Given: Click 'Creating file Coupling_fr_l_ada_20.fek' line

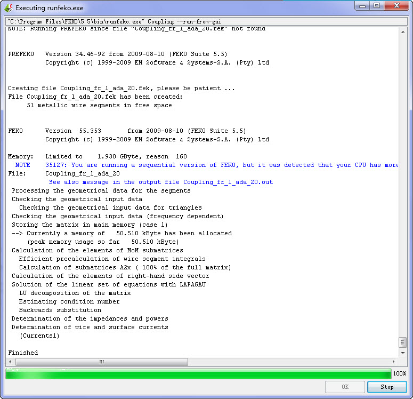Looking at the screenshot, I should [121, 88].
